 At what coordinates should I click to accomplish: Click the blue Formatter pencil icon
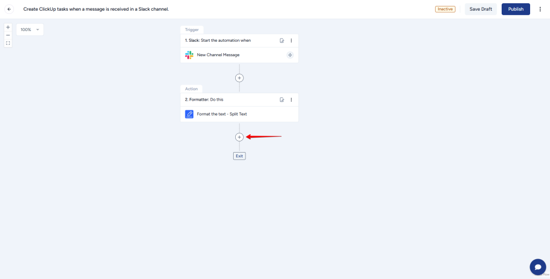189,114
